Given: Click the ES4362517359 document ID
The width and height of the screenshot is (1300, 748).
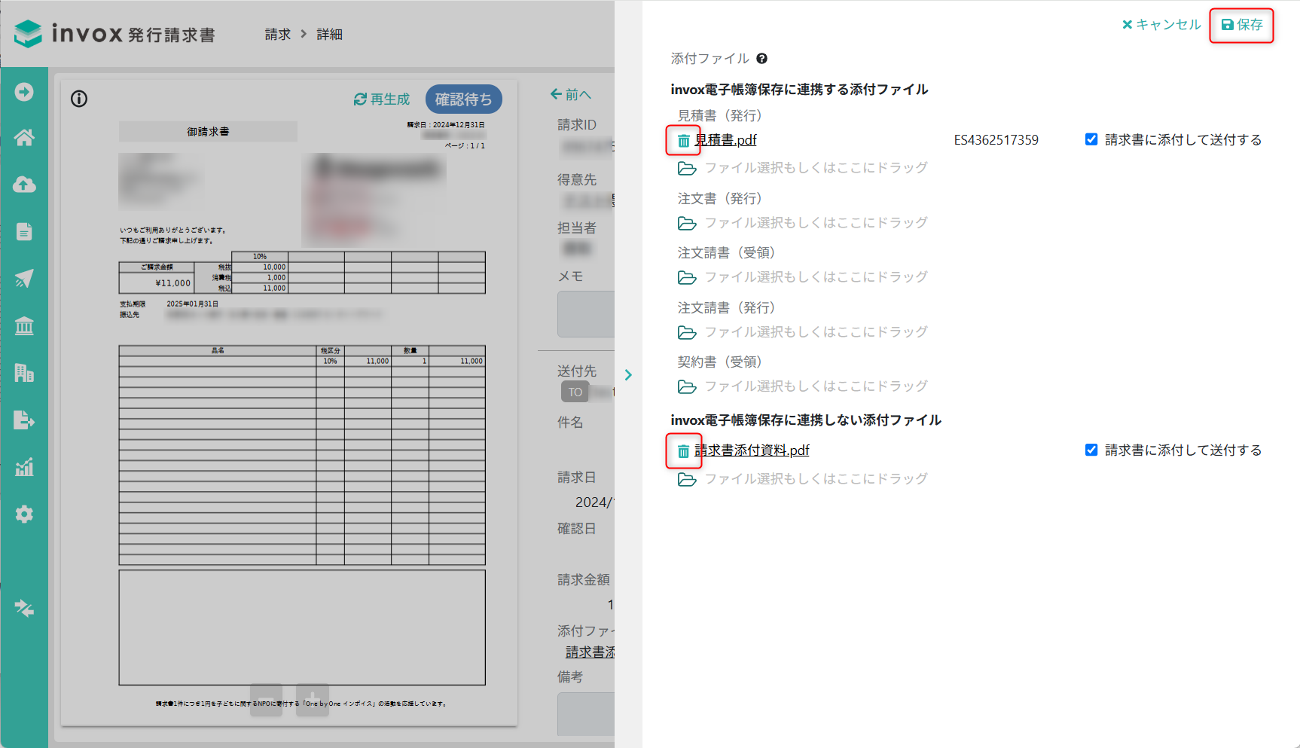Looking at the screenshot, I should coord(996,140).
